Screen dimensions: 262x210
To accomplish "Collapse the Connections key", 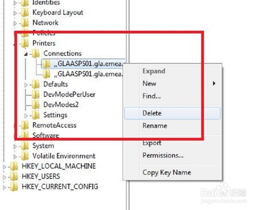I will pos(26,54).
